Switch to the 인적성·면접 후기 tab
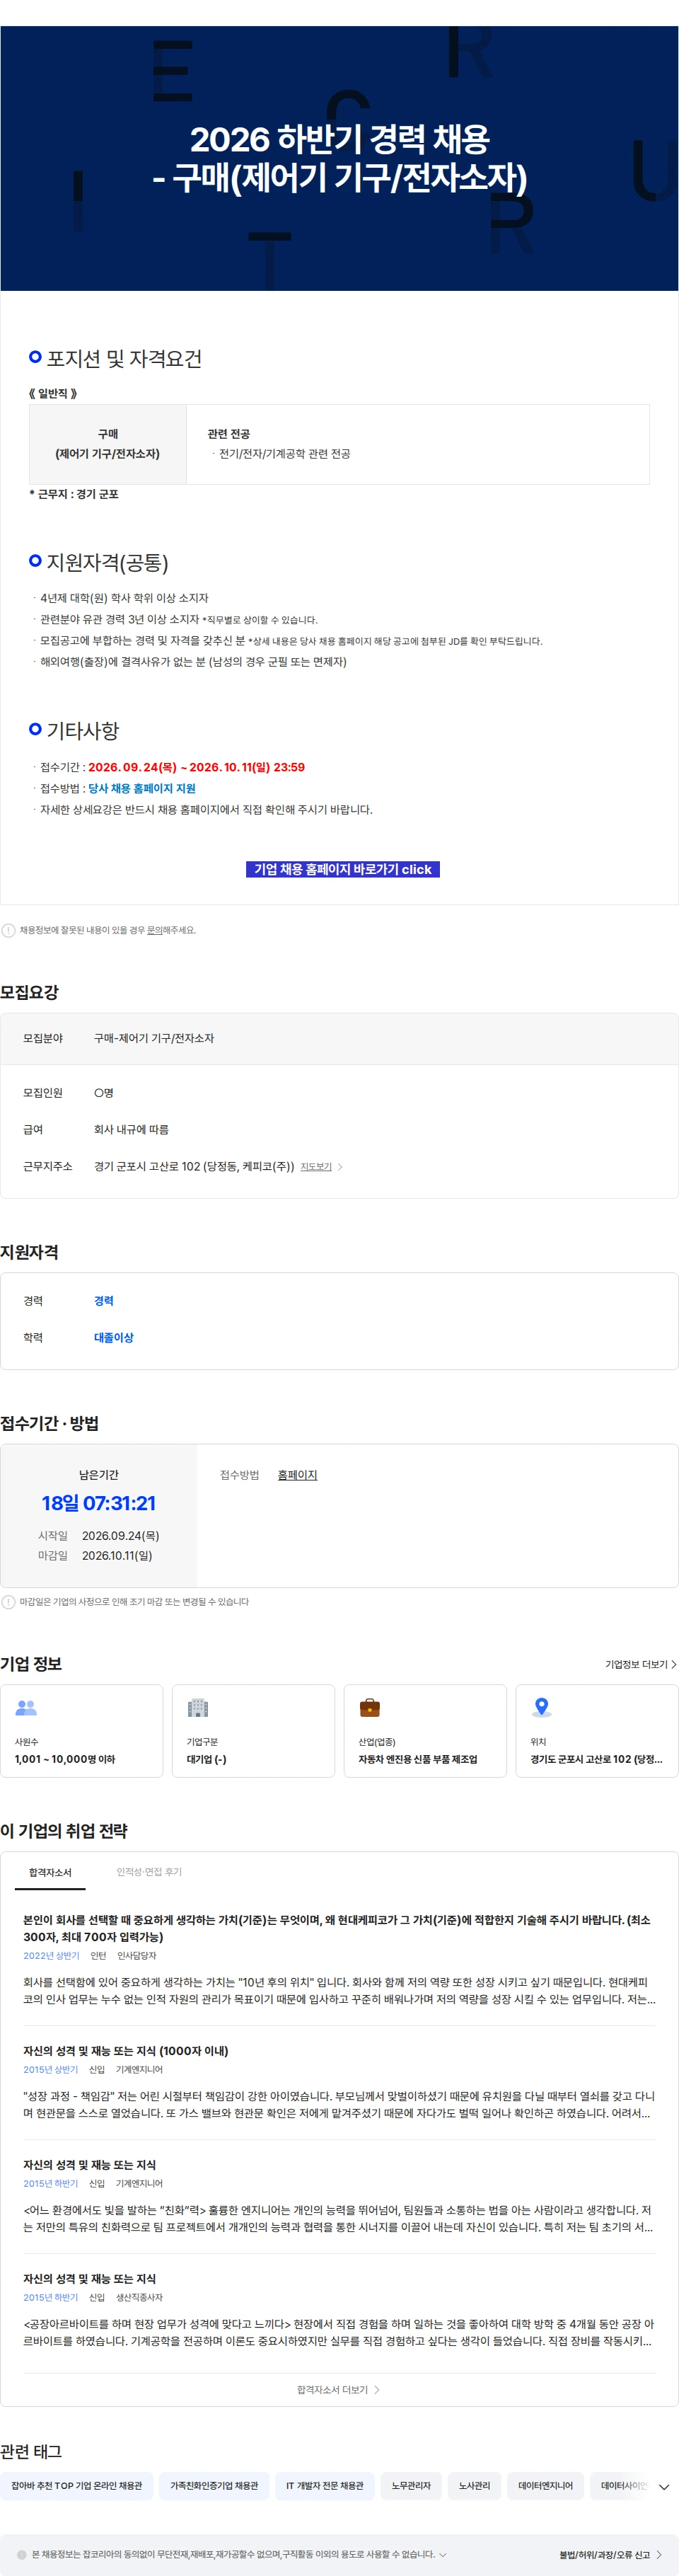The height and width of the screenshot is (2576, 679). (149, 1872)
